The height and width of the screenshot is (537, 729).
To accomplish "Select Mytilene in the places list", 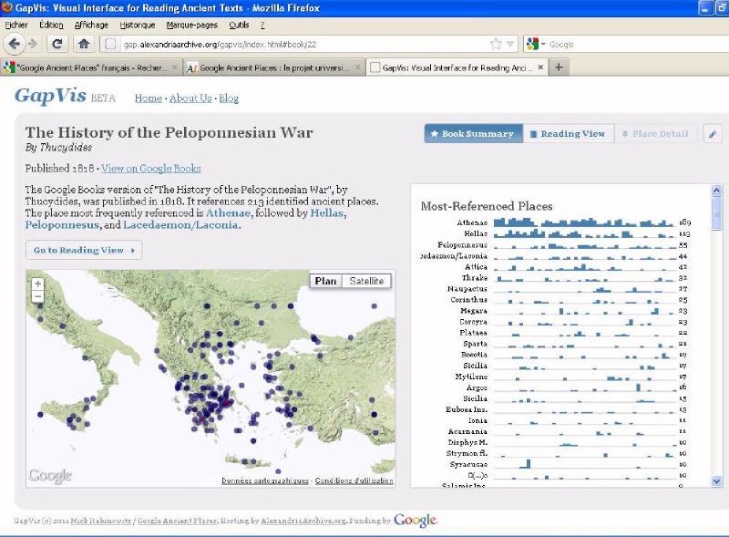I will (x=471, y=377).
